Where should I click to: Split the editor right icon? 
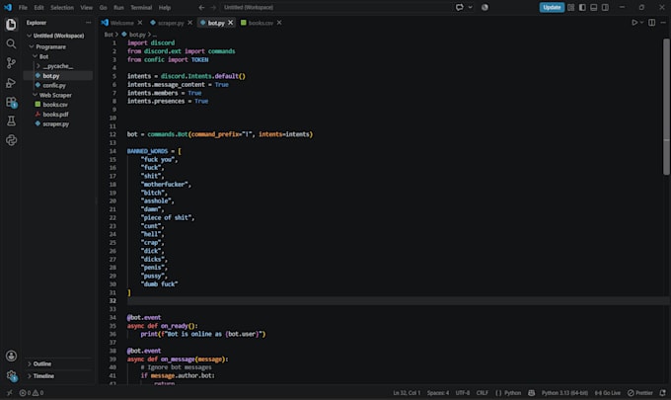[651, 23]
